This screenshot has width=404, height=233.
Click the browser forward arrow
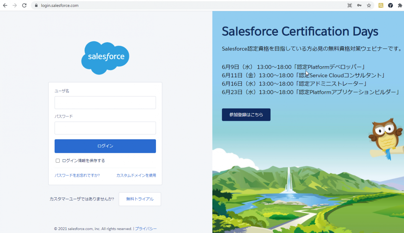[x=15, y=5]
